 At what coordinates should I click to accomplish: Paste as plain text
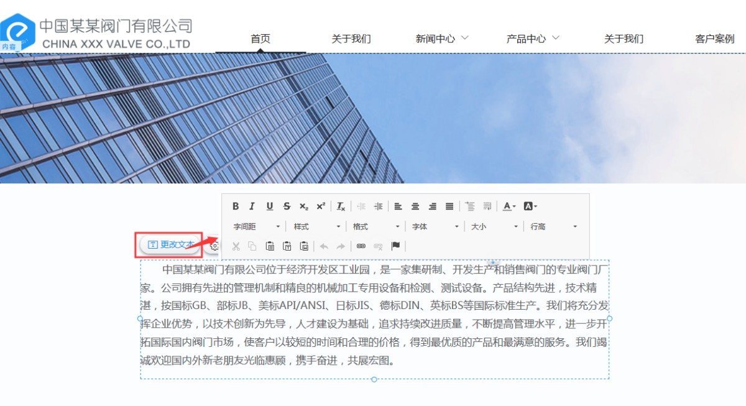287,246
